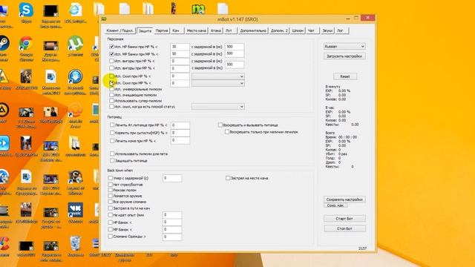This screenshot has width=475, height=267.
Task: Click HP potion delay field showing 500
Action: [235, 47]
